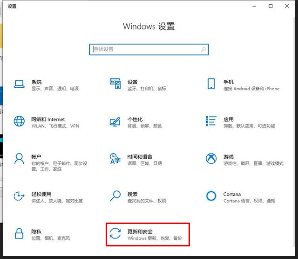Select the 应用 category title
This screenshot has width=298, height=259.
click(x=229, y=119)
